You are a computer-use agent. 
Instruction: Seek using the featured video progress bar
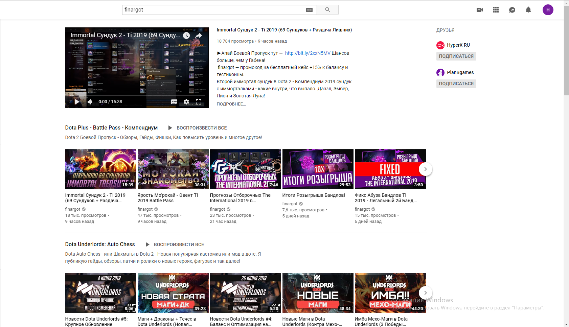tap(137, 95)
